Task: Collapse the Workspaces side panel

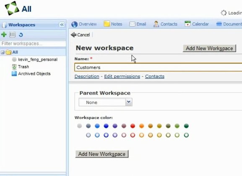Action: click(x=62, y=25)
